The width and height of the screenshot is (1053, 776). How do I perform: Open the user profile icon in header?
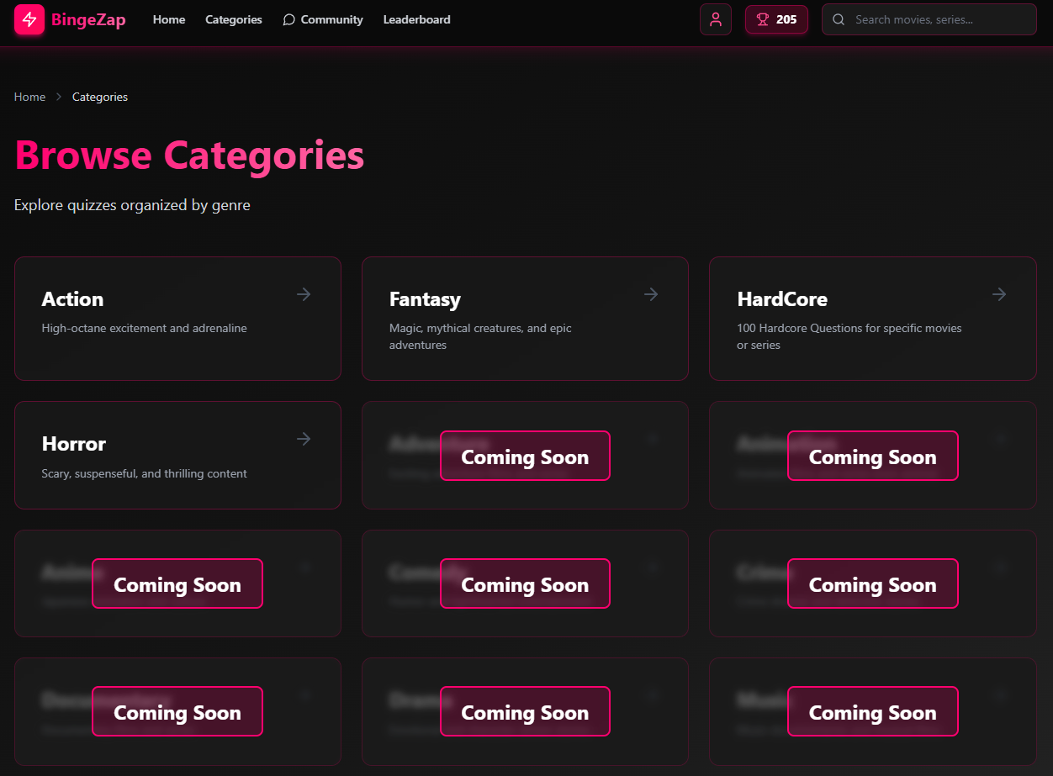pos(716,18)
